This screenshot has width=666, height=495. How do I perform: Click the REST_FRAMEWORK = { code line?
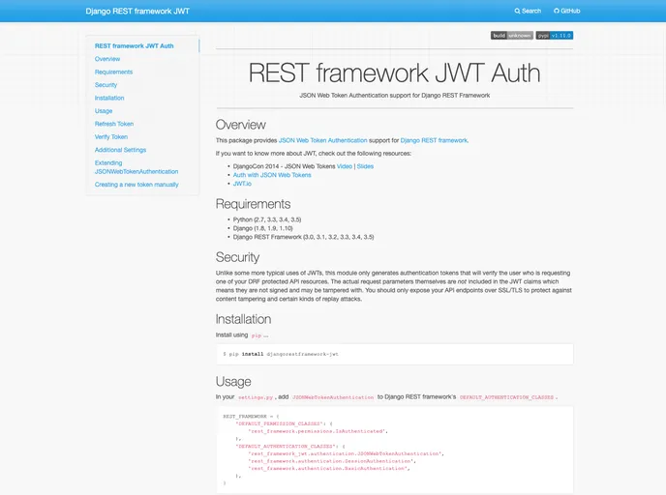(251, 417)
